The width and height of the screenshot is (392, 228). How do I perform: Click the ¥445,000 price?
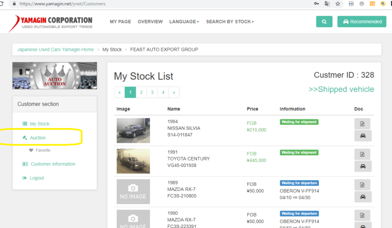click(256, 160)
